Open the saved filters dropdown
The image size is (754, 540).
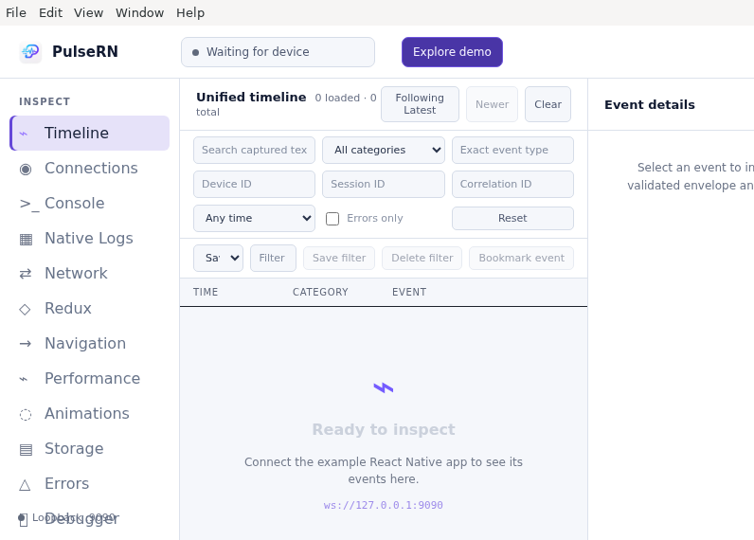218,259
